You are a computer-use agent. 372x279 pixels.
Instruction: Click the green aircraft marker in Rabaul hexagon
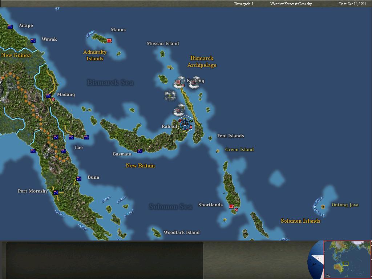191,121
